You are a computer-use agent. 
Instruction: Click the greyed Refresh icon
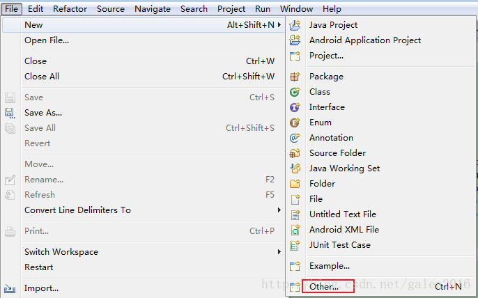point(10,195)
